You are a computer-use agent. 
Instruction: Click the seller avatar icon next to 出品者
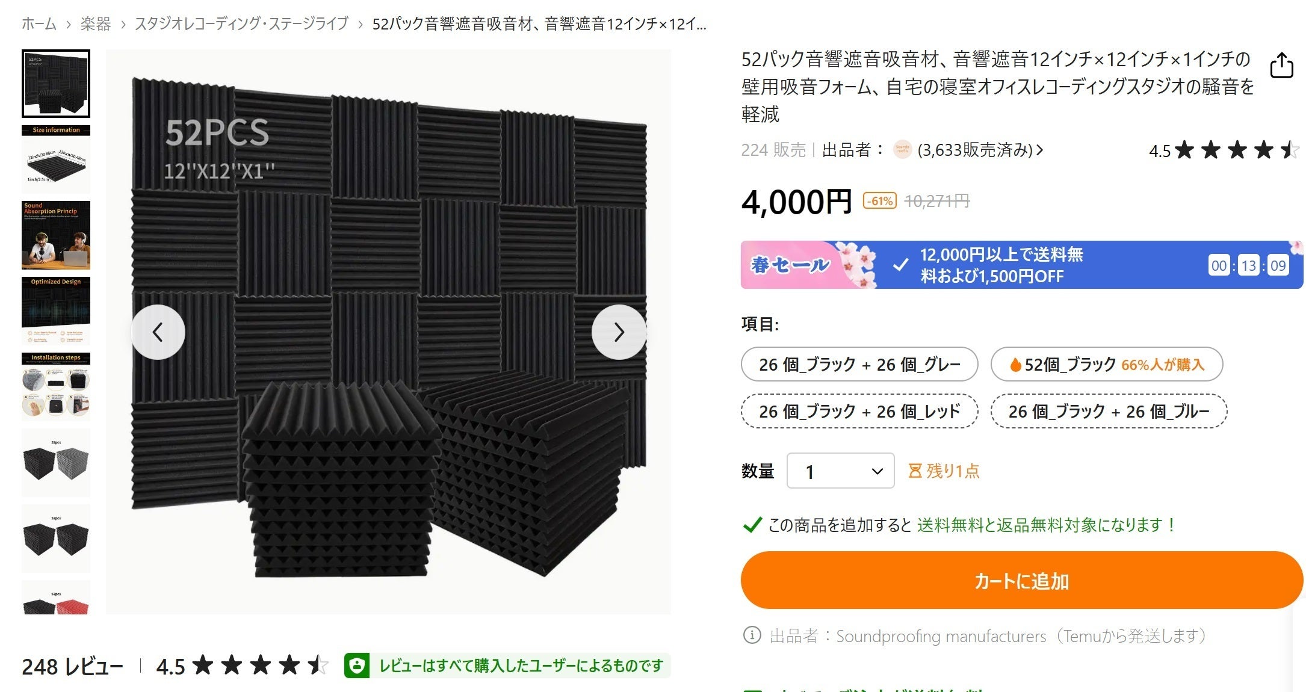pos(902,150)
